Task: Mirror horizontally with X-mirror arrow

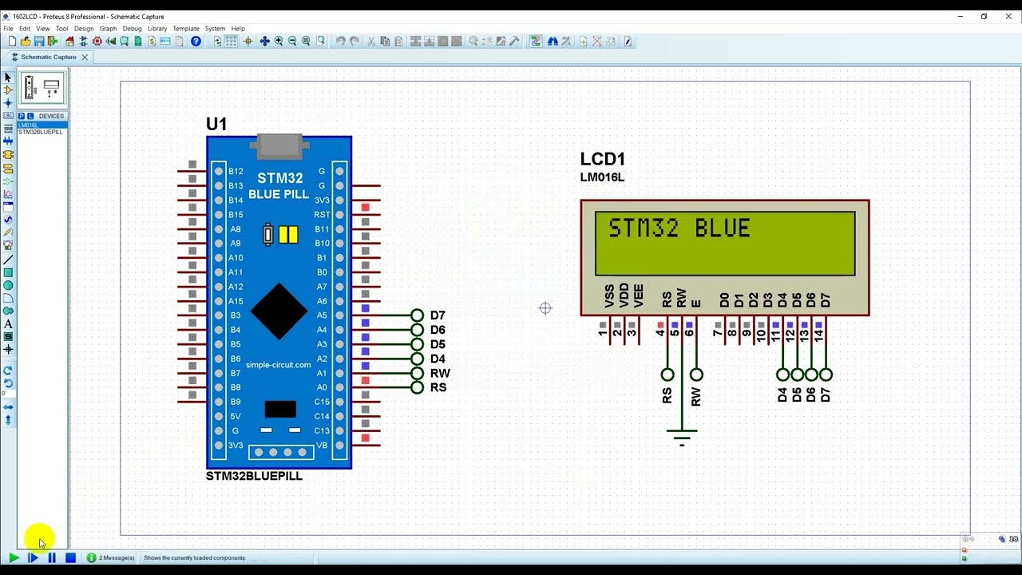Action: pos(8,406)
